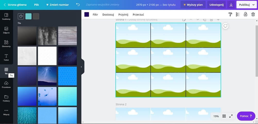
Task: Collapse the side panel with arrow handle
Action: pos(81,67)
